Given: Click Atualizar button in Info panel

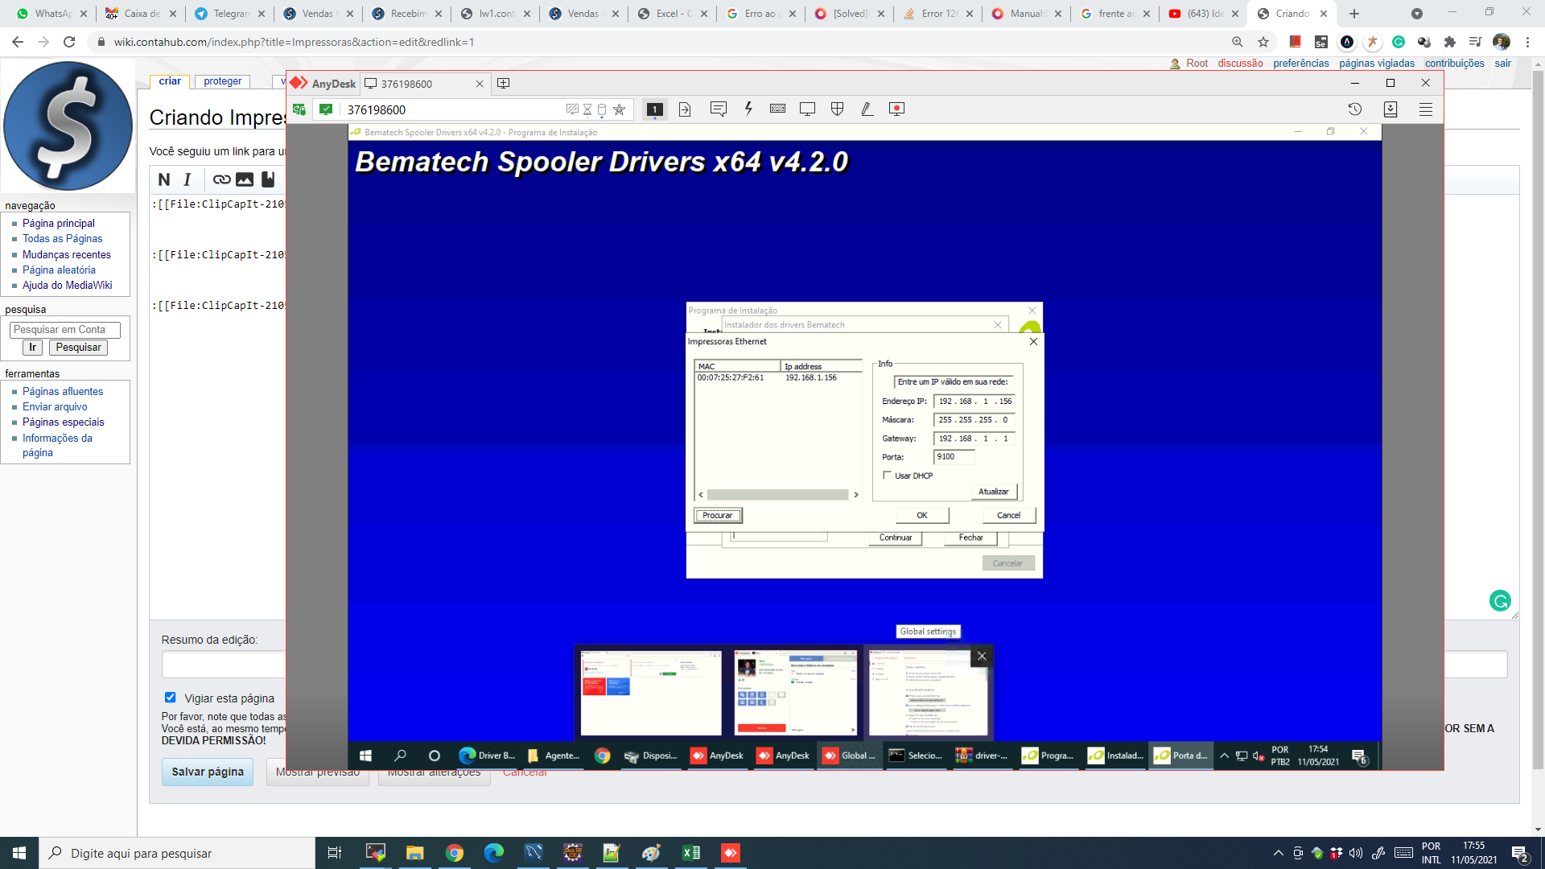Looking at the screenshot, I should pyautogui.click(x=994, y=492).
